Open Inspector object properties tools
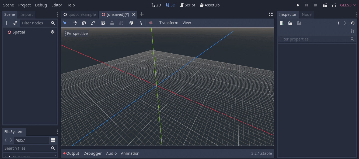This screenshot has width=359, height=159. [353, 31]
